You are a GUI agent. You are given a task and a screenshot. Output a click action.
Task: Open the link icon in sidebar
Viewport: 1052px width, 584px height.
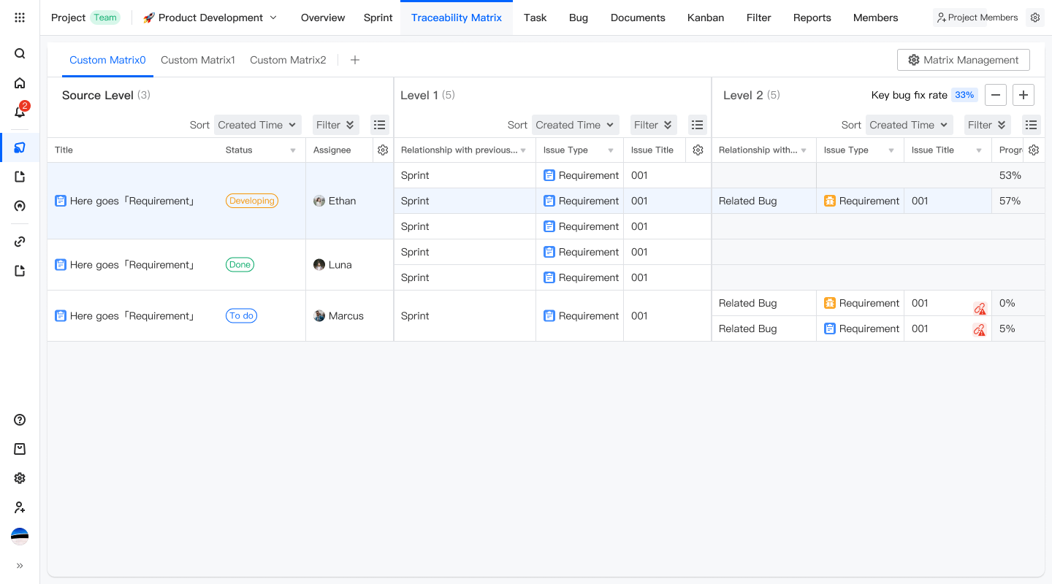(x=20, y=242)
